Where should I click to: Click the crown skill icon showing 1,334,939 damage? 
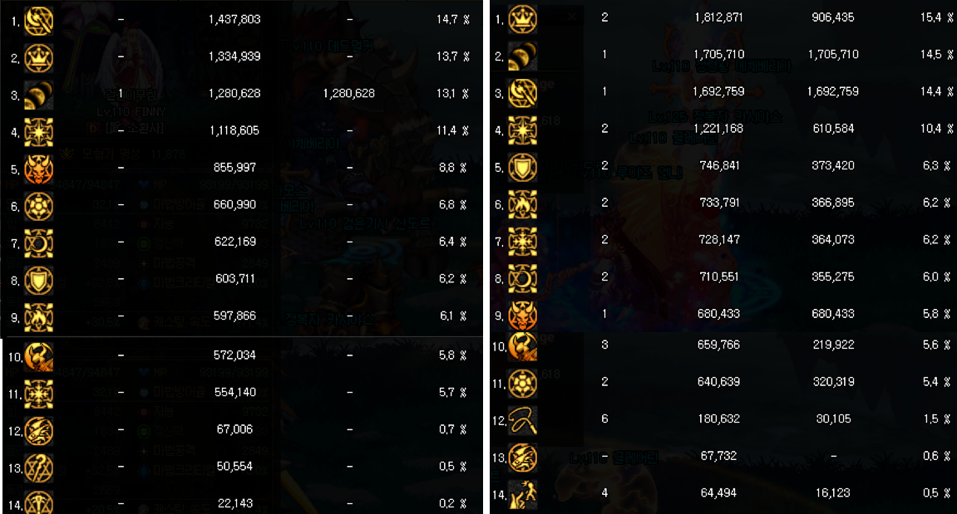pos(38,58)
